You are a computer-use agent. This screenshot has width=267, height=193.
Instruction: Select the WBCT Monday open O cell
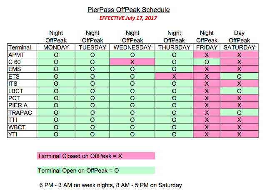click(x=56, y=127)
